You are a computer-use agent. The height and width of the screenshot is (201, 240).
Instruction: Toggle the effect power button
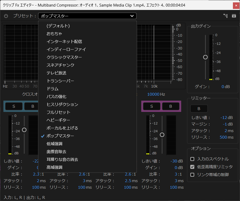[x=6, y=16]
